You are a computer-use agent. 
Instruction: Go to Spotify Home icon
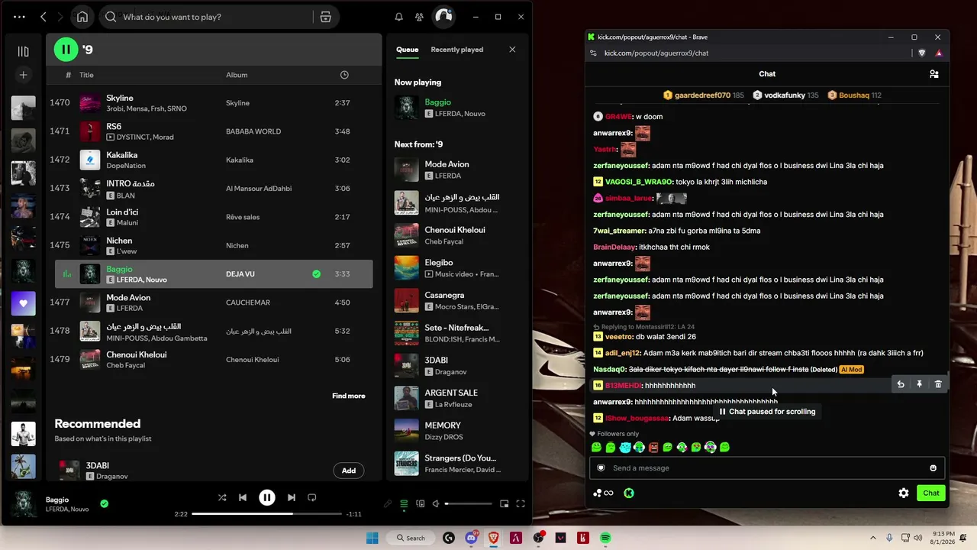(x=82, y=17)
